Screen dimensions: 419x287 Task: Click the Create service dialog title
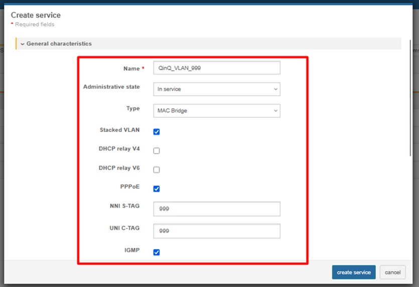click(36, 16)
